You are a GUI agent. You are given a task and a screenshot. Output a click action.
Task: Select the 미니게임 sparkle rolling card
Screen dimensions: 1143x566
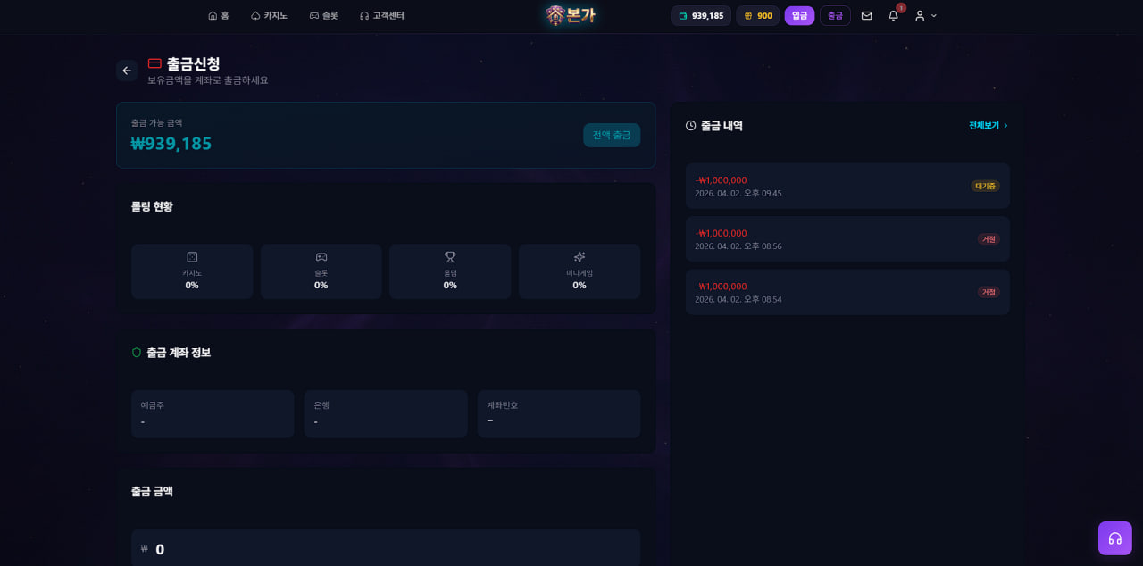coord(579,271)
